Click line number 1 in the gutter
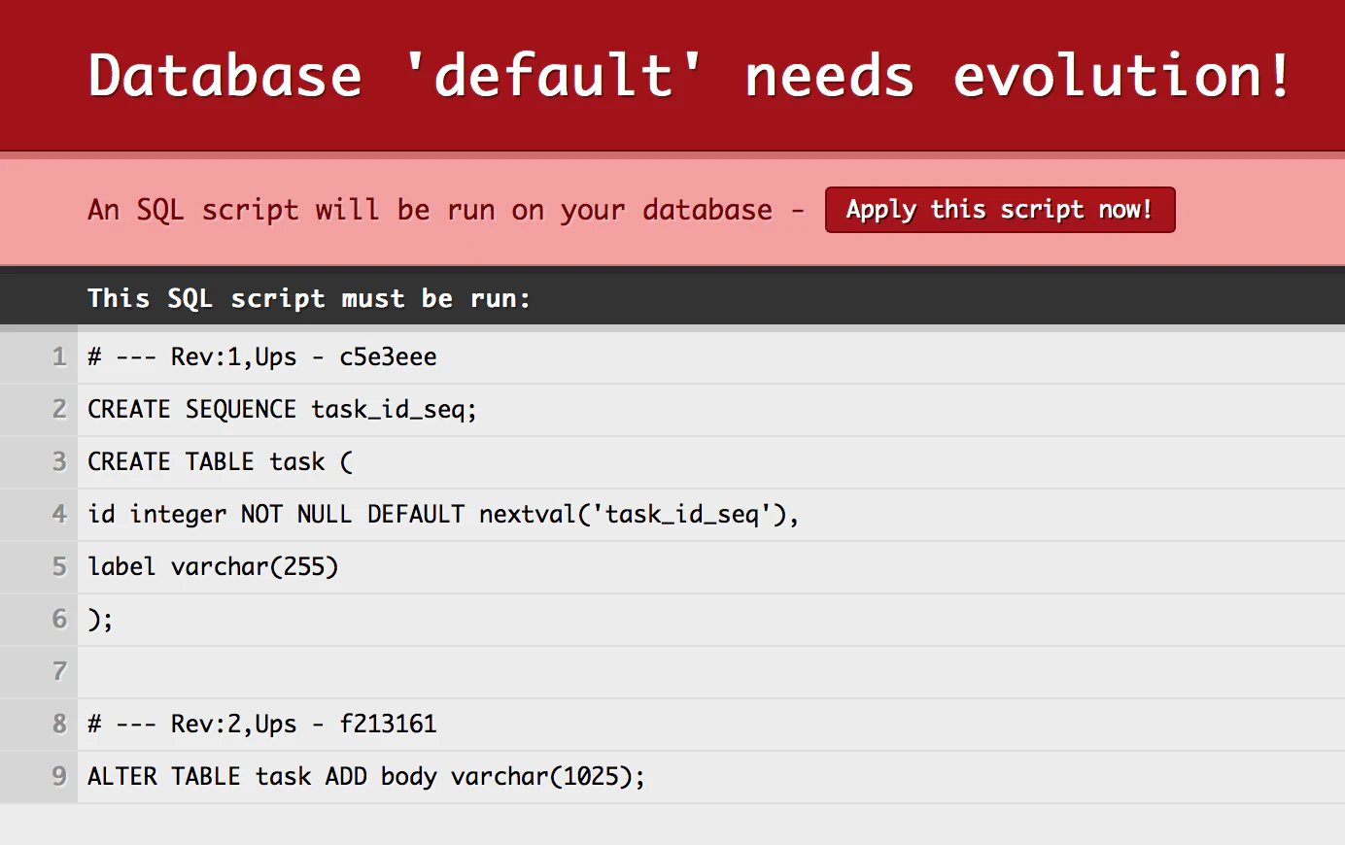The width and height of the screenshot is (1345, 845). coord(59,357)
